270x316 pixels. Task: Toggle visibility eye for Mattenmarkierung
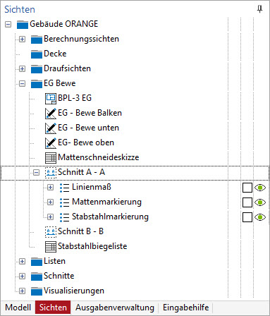[260, 202]
